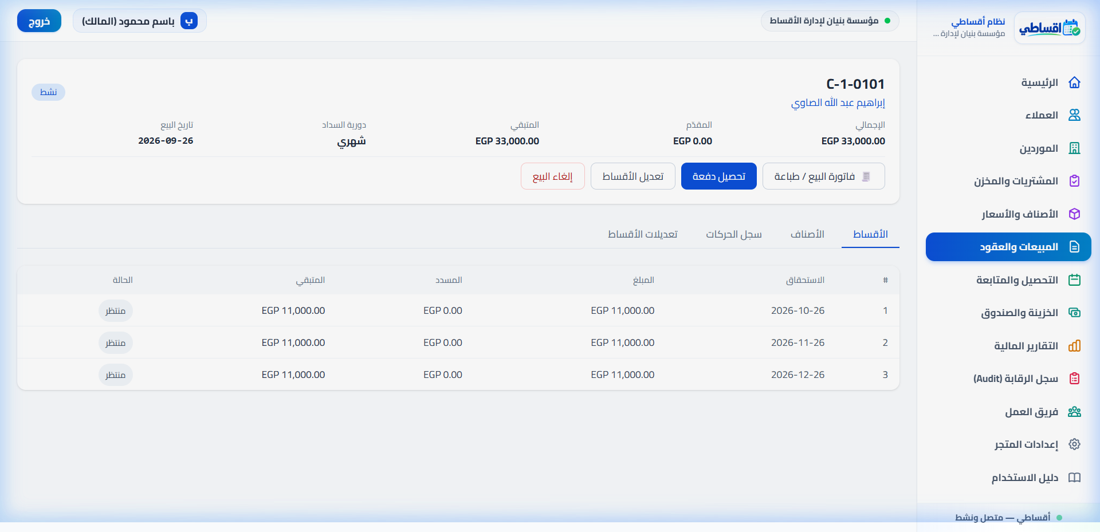
Task: Click the user chip باسم محمود (المالك)
Action: [139, 21]
